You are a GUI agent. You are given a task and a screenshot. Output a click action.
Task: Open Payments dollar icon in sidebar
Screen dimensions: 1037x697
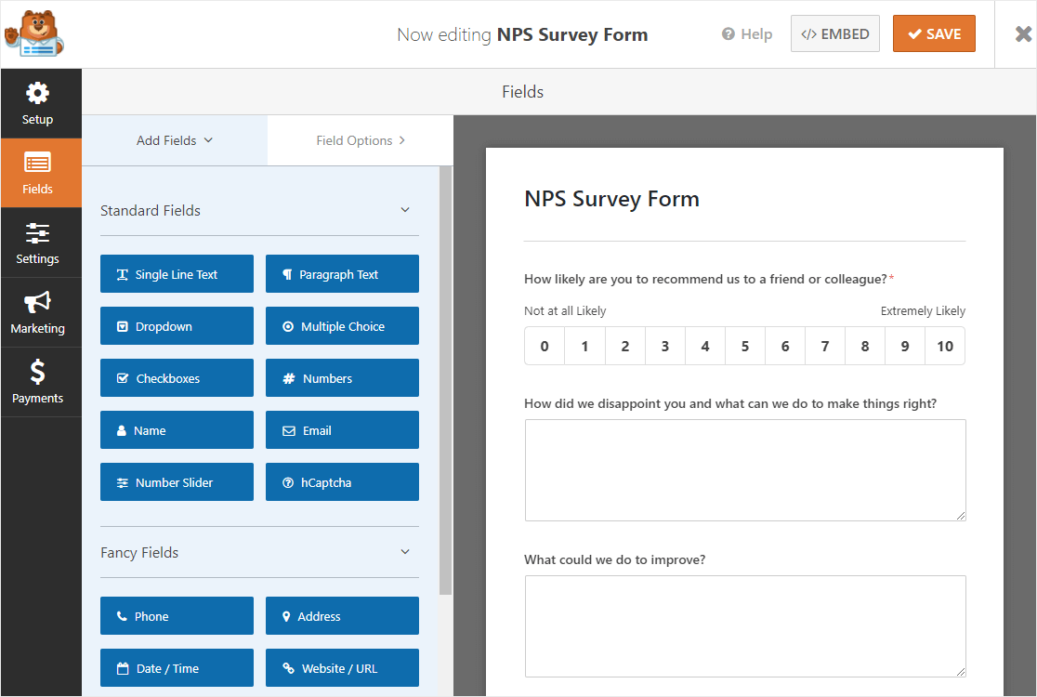(38, 372)
